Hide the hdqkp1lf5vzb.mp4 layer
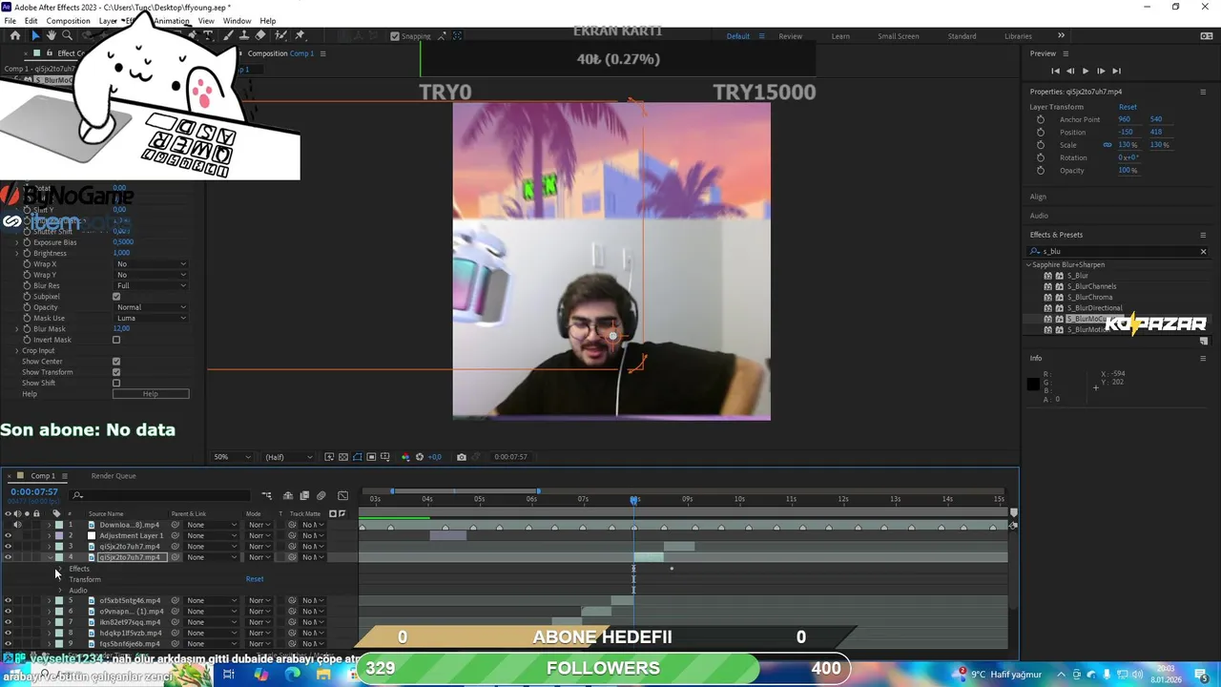The image size is (1221, 687). 9,633
